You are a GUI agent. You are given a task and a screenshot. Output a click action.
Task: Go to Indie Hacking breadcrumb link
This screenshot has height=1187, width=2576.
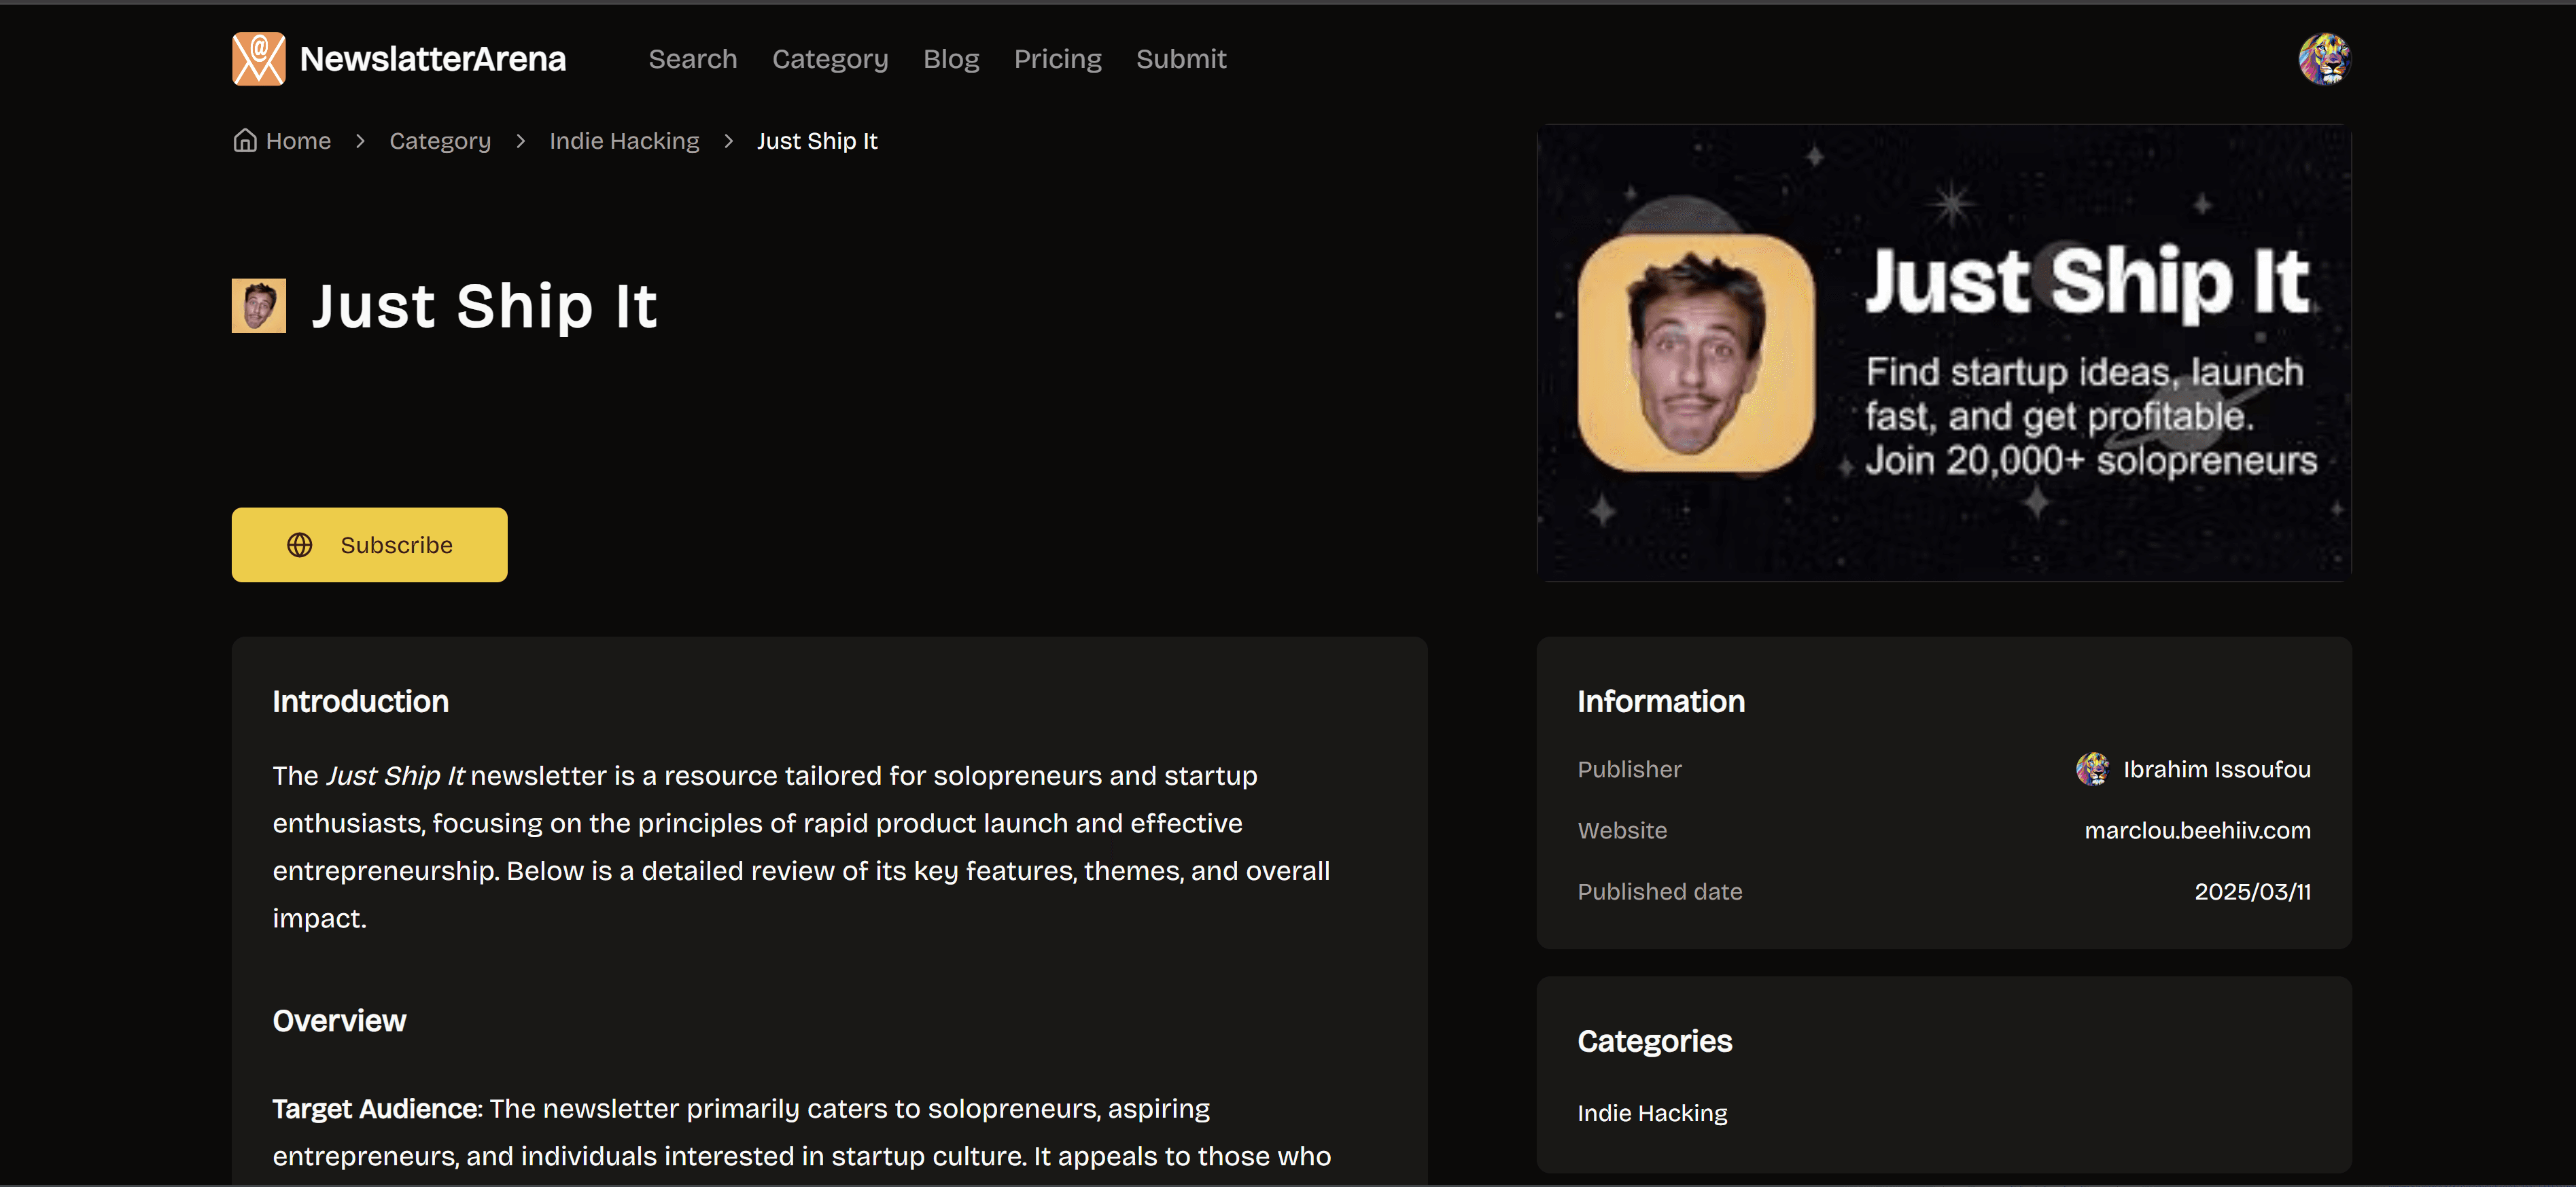tap(624, 141)
